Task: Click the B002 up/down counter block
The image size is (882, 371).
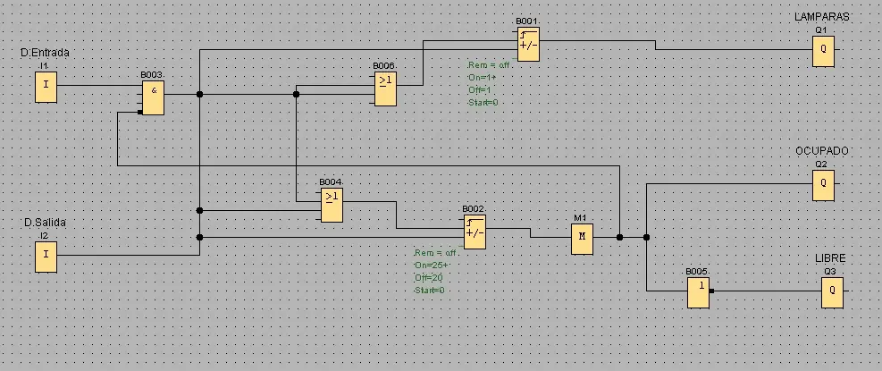Action: [x=475, y=232]
